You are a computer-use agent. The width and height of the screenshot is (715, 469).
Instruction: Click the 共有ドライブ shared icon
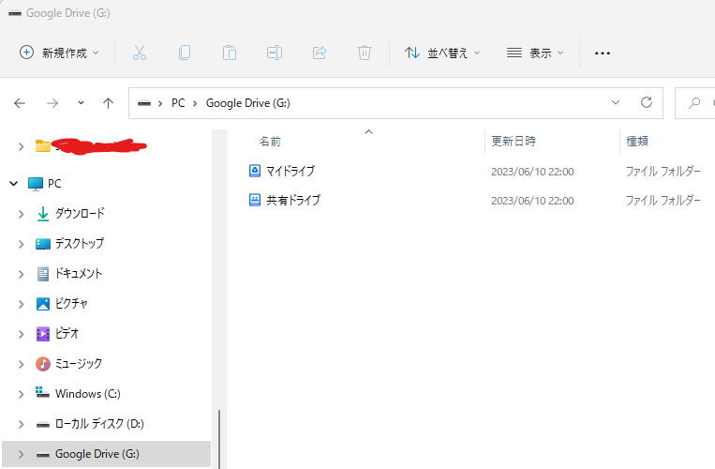click(x=255, y=200)
